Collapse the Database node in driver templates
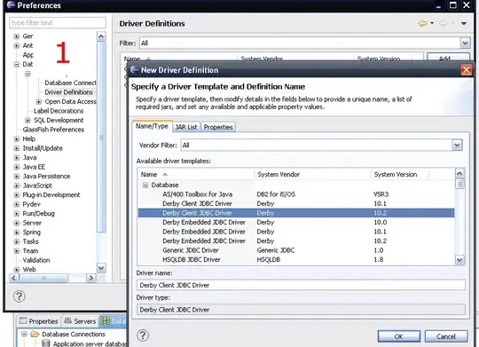 [x=145, y=185]
